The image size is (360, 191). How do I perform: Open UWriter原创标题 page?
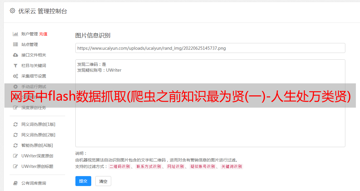(37, 166)
